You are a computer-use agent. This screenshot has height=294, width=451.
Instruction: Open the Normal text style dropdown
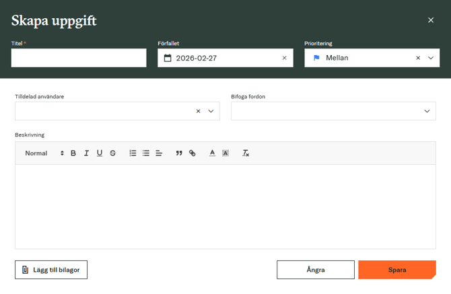(x=44, y=153)
